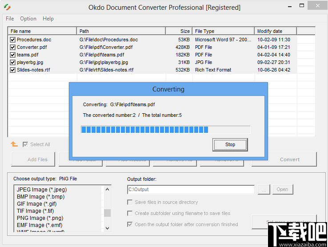Viewport: 328px width, 247px height.
Task: Browse output folder with the ... button
Action: click(x=264, y=189)
